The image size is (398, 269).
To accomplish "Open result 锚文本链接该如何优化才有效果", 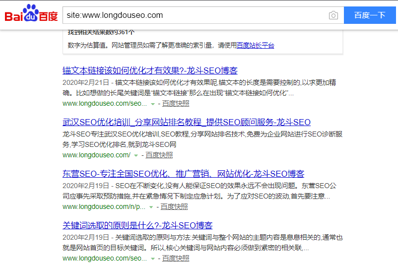I will 150,70.
